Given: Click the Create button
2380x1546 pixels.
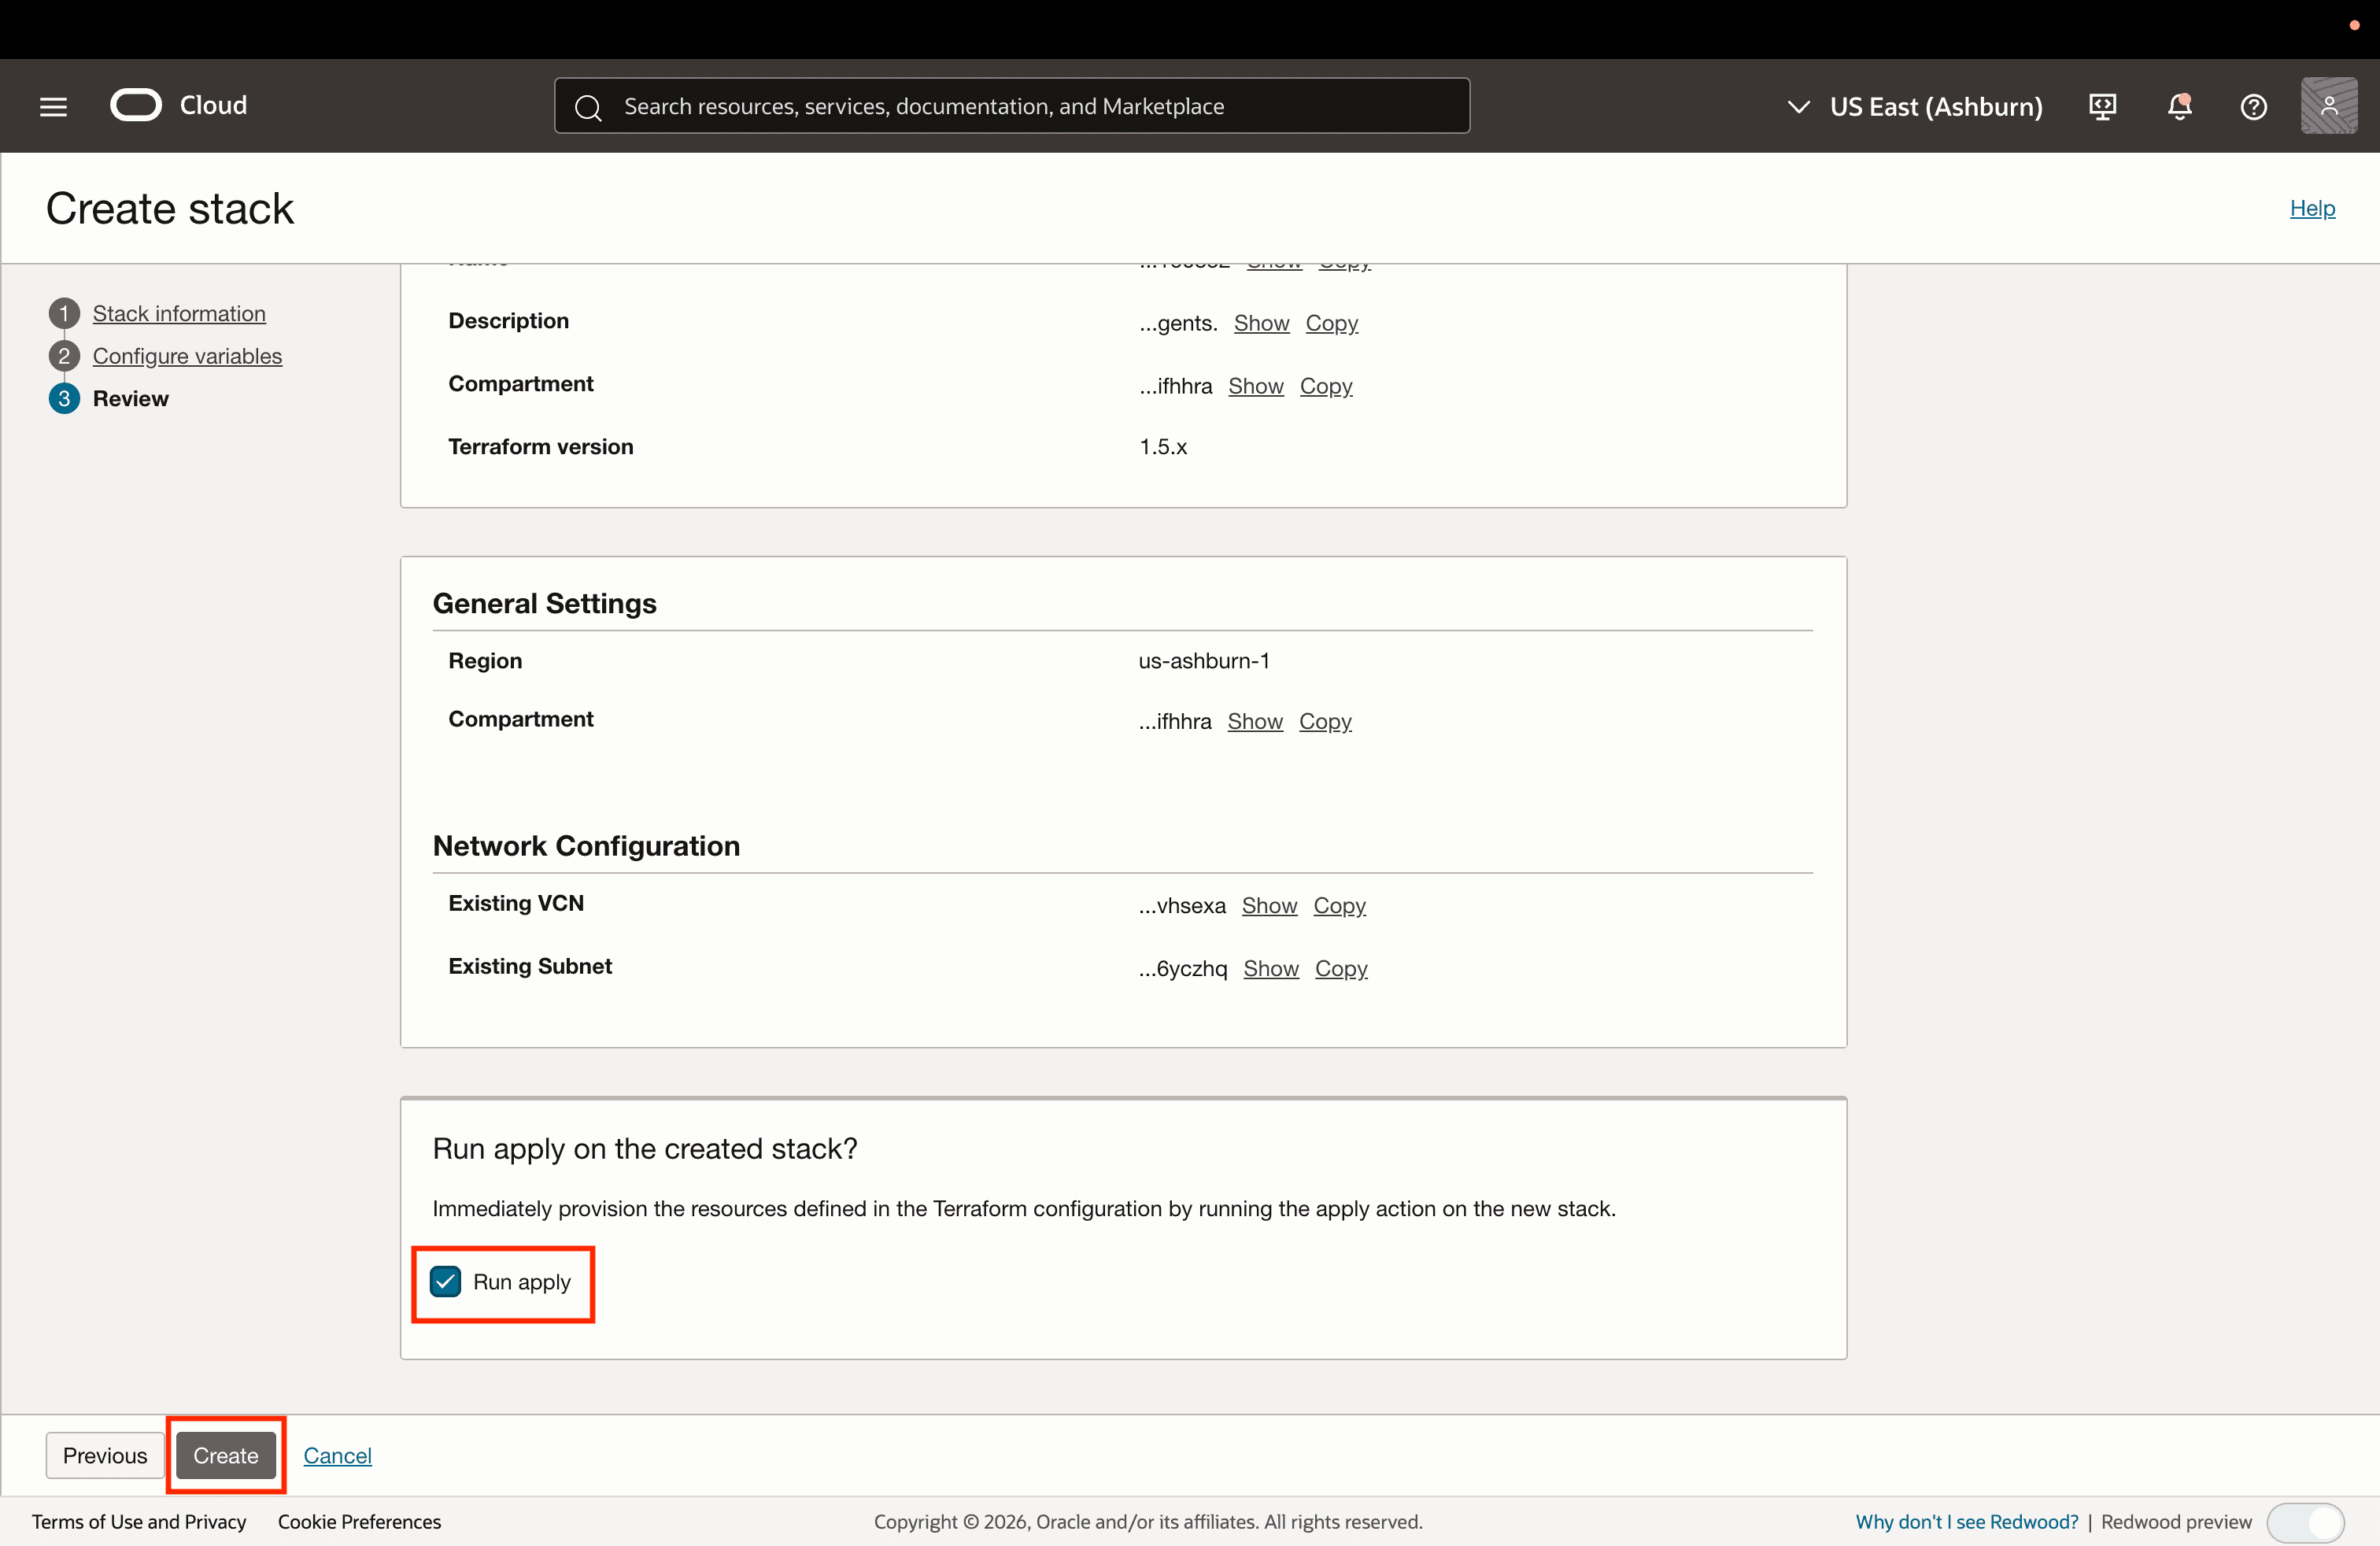Looking at the screenshot, I should point(225,1455).
